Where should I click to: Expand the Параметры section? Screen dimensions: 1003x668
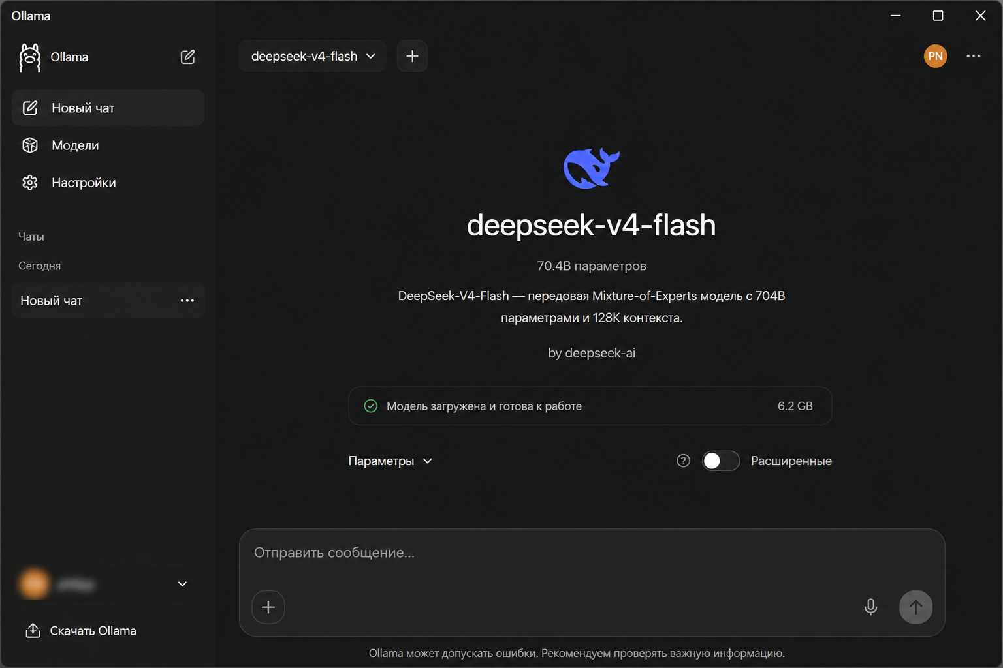pos(390,461)
